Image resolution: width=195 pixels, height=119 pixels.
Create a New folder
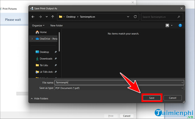56,26
